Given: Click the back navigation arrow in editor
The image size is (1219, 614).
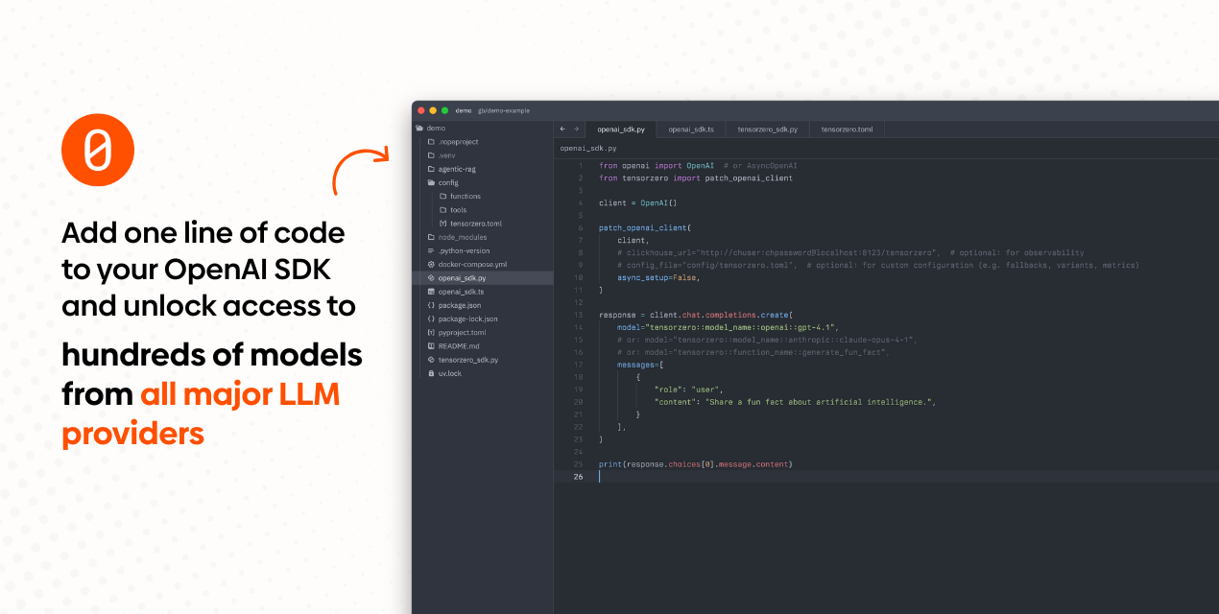Looking at the screenshot, I should pyautogui.click(x=562, y=129).
